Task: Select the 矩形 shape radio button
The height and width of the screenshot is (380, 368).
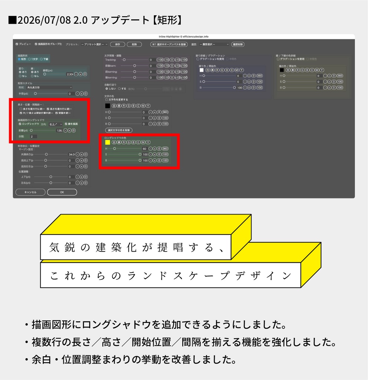Action: click(x=19, y=59)
